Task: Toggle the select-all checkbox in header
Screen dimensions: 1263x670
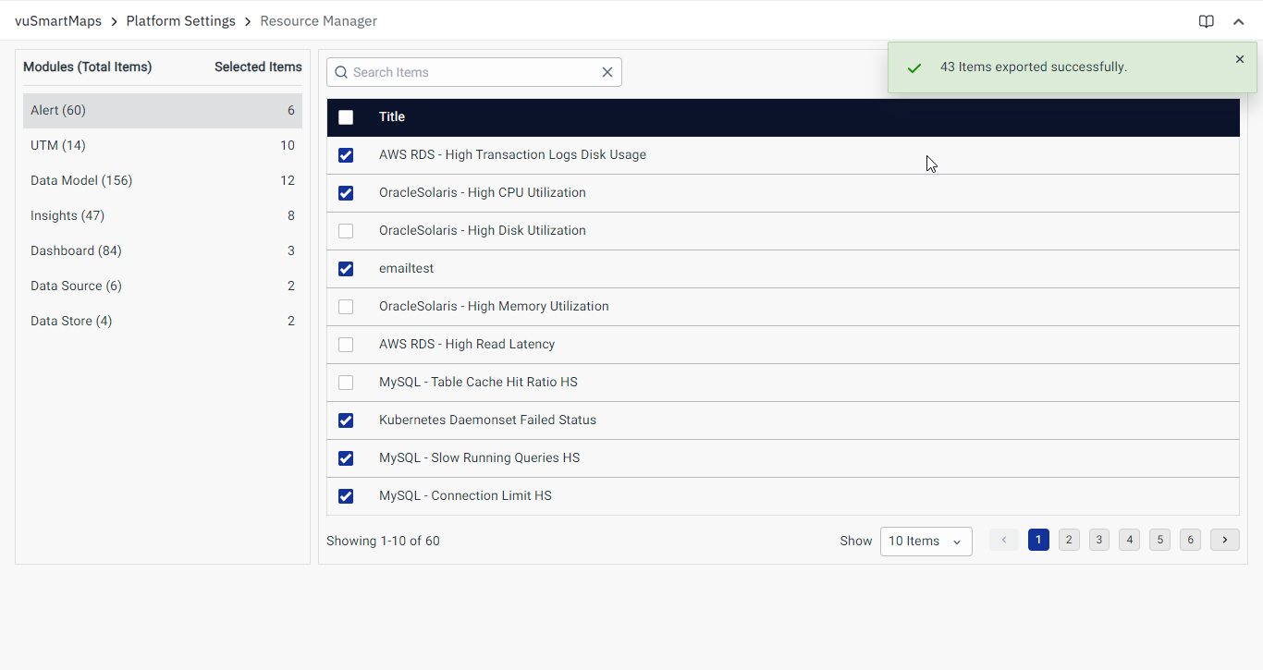Action: (x=346, y=117)
